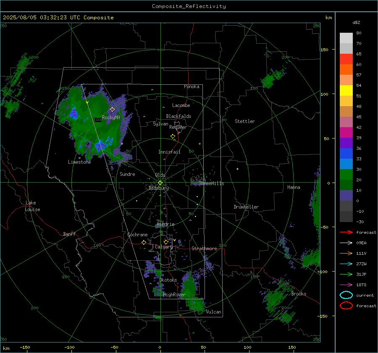Click the red forecast arrow in legend
The height and width of the screenshot is (353, 378).
(x=346, y=232)
